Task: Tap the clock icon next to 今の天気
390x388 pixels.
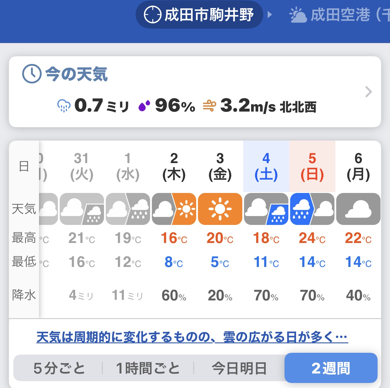Action: point(32,74)
